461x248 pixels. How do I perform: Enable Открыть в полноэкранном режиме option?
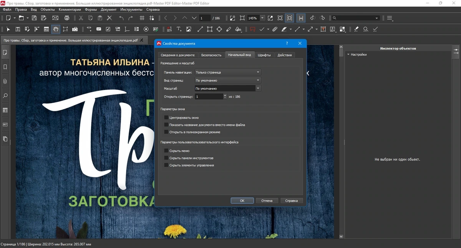point(166,132)
